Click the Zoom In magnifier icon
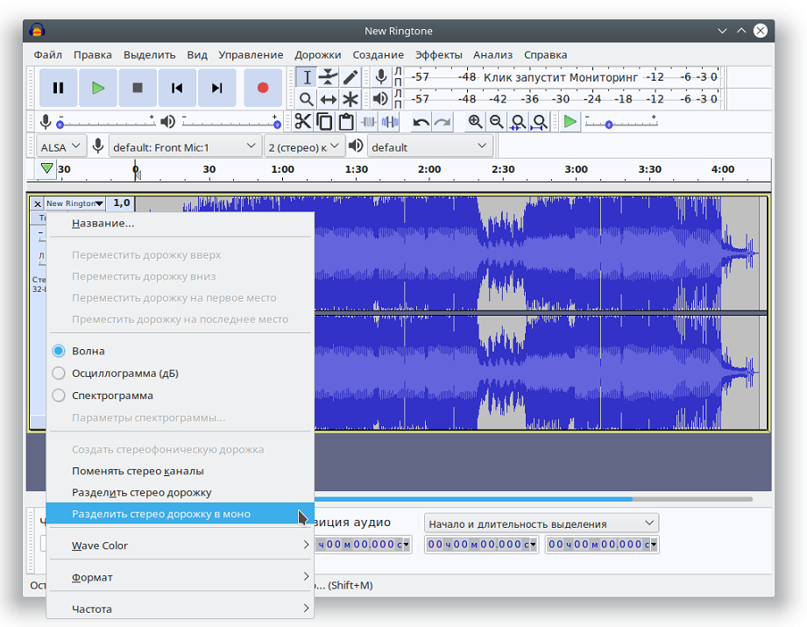Screen dimensions: 807x627 tap(475, 122)
